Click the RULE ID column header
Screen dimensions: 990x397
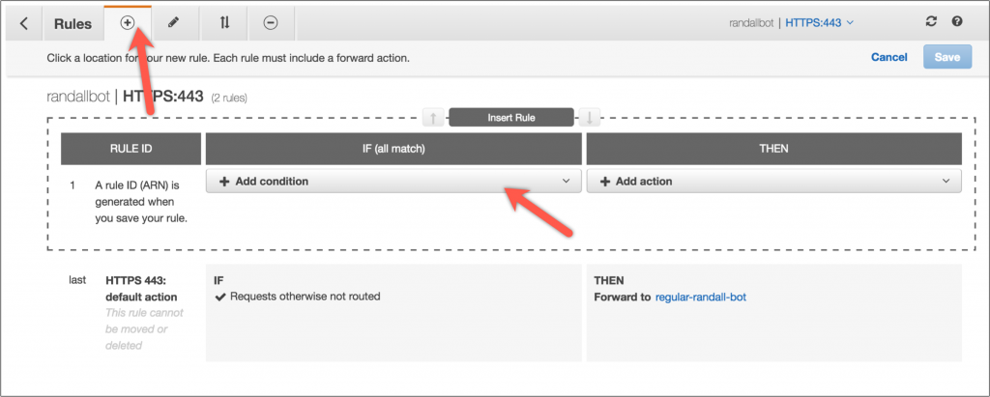click(131, 149)
